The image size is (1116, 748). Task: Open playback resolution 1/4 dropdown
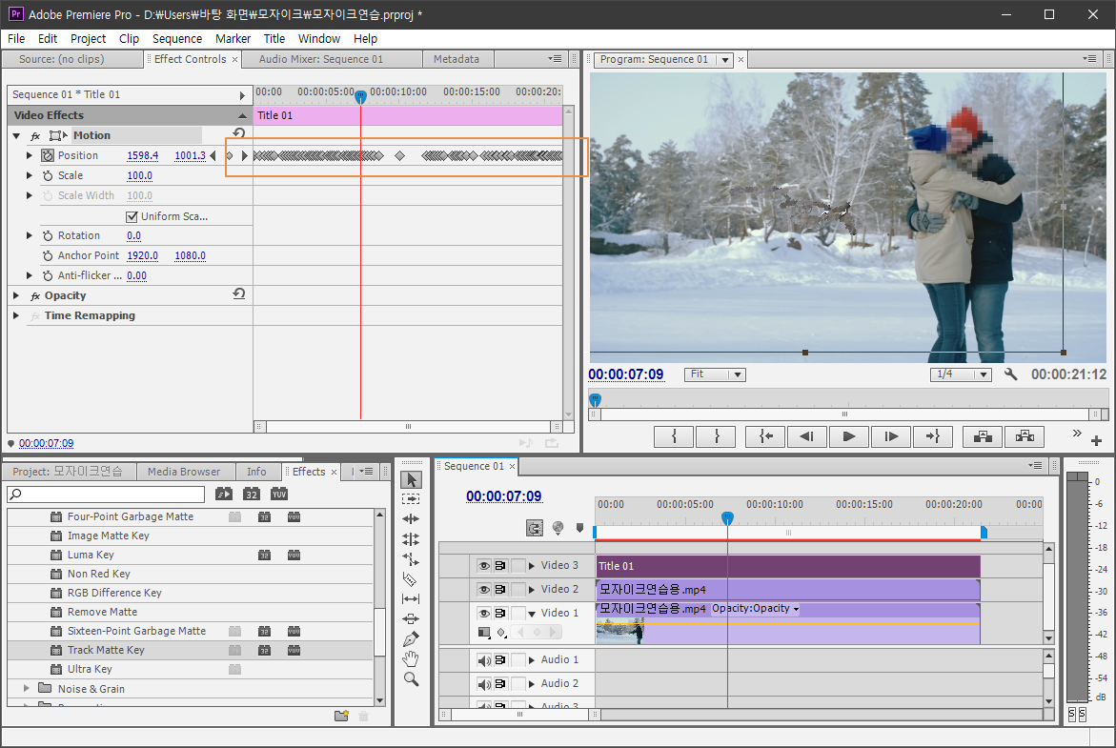[961, 374]
